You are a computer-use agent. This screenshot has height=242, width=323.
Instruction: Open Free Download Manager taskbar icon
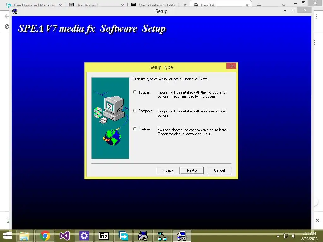pos(123,236)
